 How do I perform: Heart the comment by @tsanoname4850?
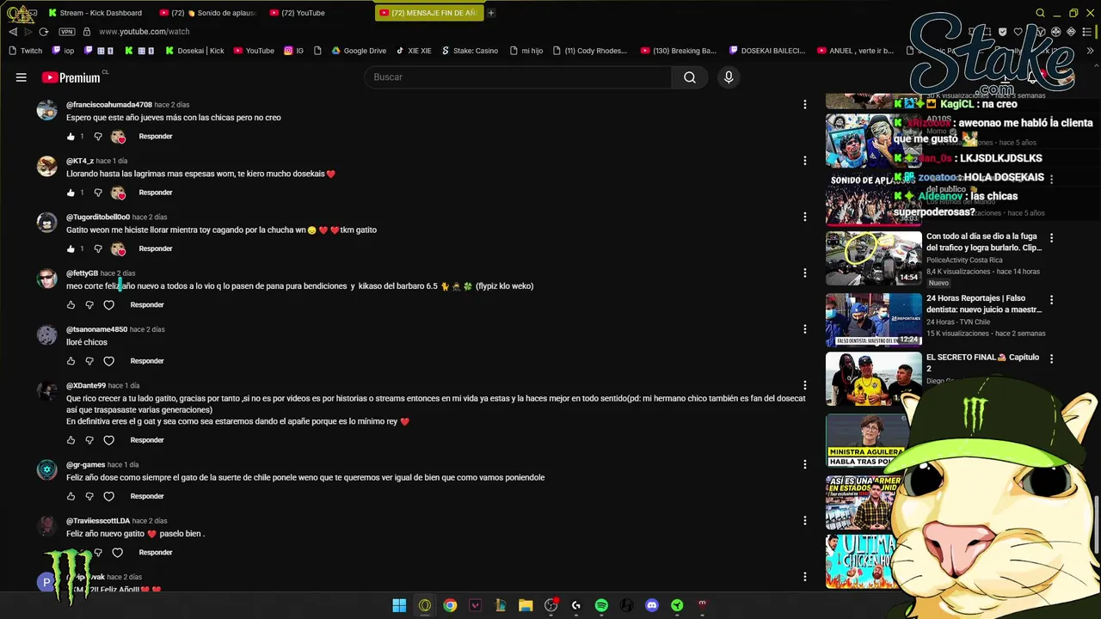(x=108, y=361)
